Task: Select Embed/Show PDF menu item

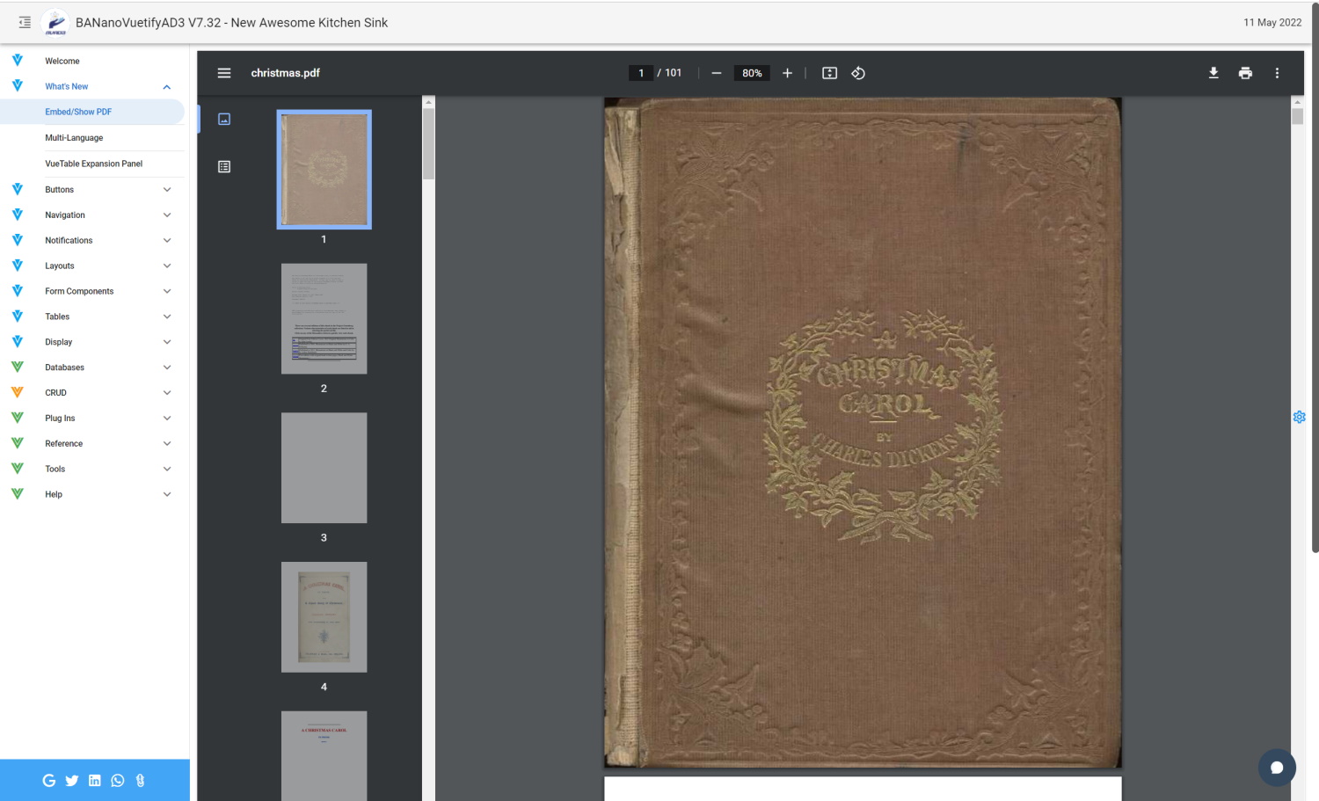Action: 92,112
